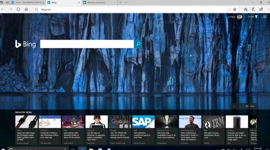
Task: Open the Share icon in the browser toolbar
Action: pyautogui.click(x=261, y=9)
